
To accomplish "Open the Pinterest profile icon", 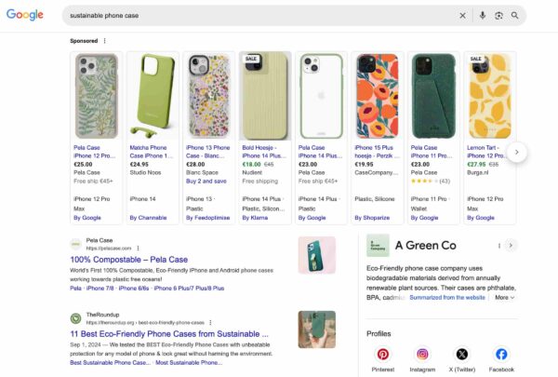I will tap(383, 355).
